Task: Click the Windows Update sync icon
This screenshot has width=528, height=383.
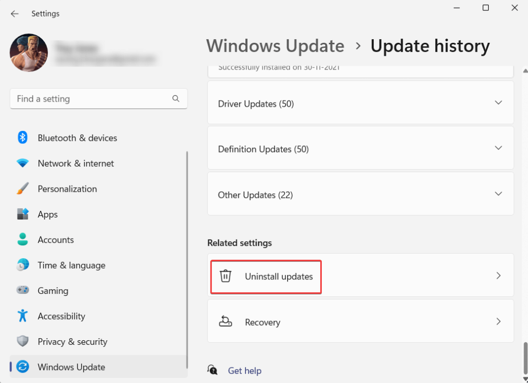Action: click(23, 367)
